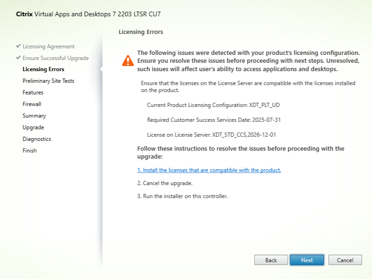Click the Ensure Successful Upgrade checkmark icon
This screenshot has height=279, width=372.
tap(18, 58)
